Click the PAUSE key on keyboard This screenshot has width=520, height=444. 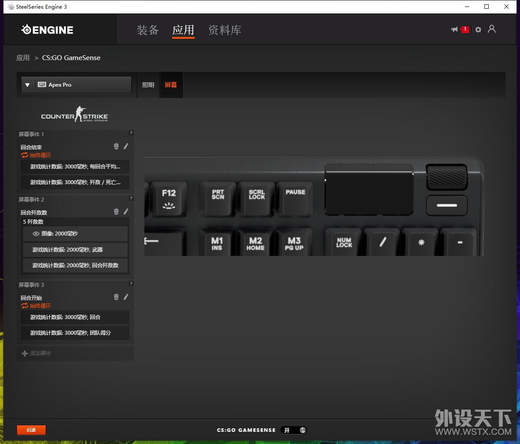[x=295, y=199]
